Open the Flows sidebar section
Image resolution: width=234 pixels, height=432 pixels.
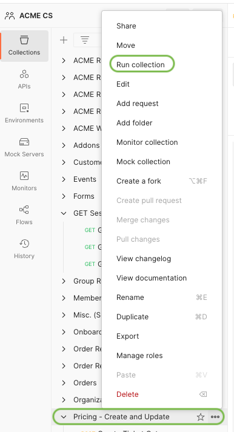coord(24,215)
